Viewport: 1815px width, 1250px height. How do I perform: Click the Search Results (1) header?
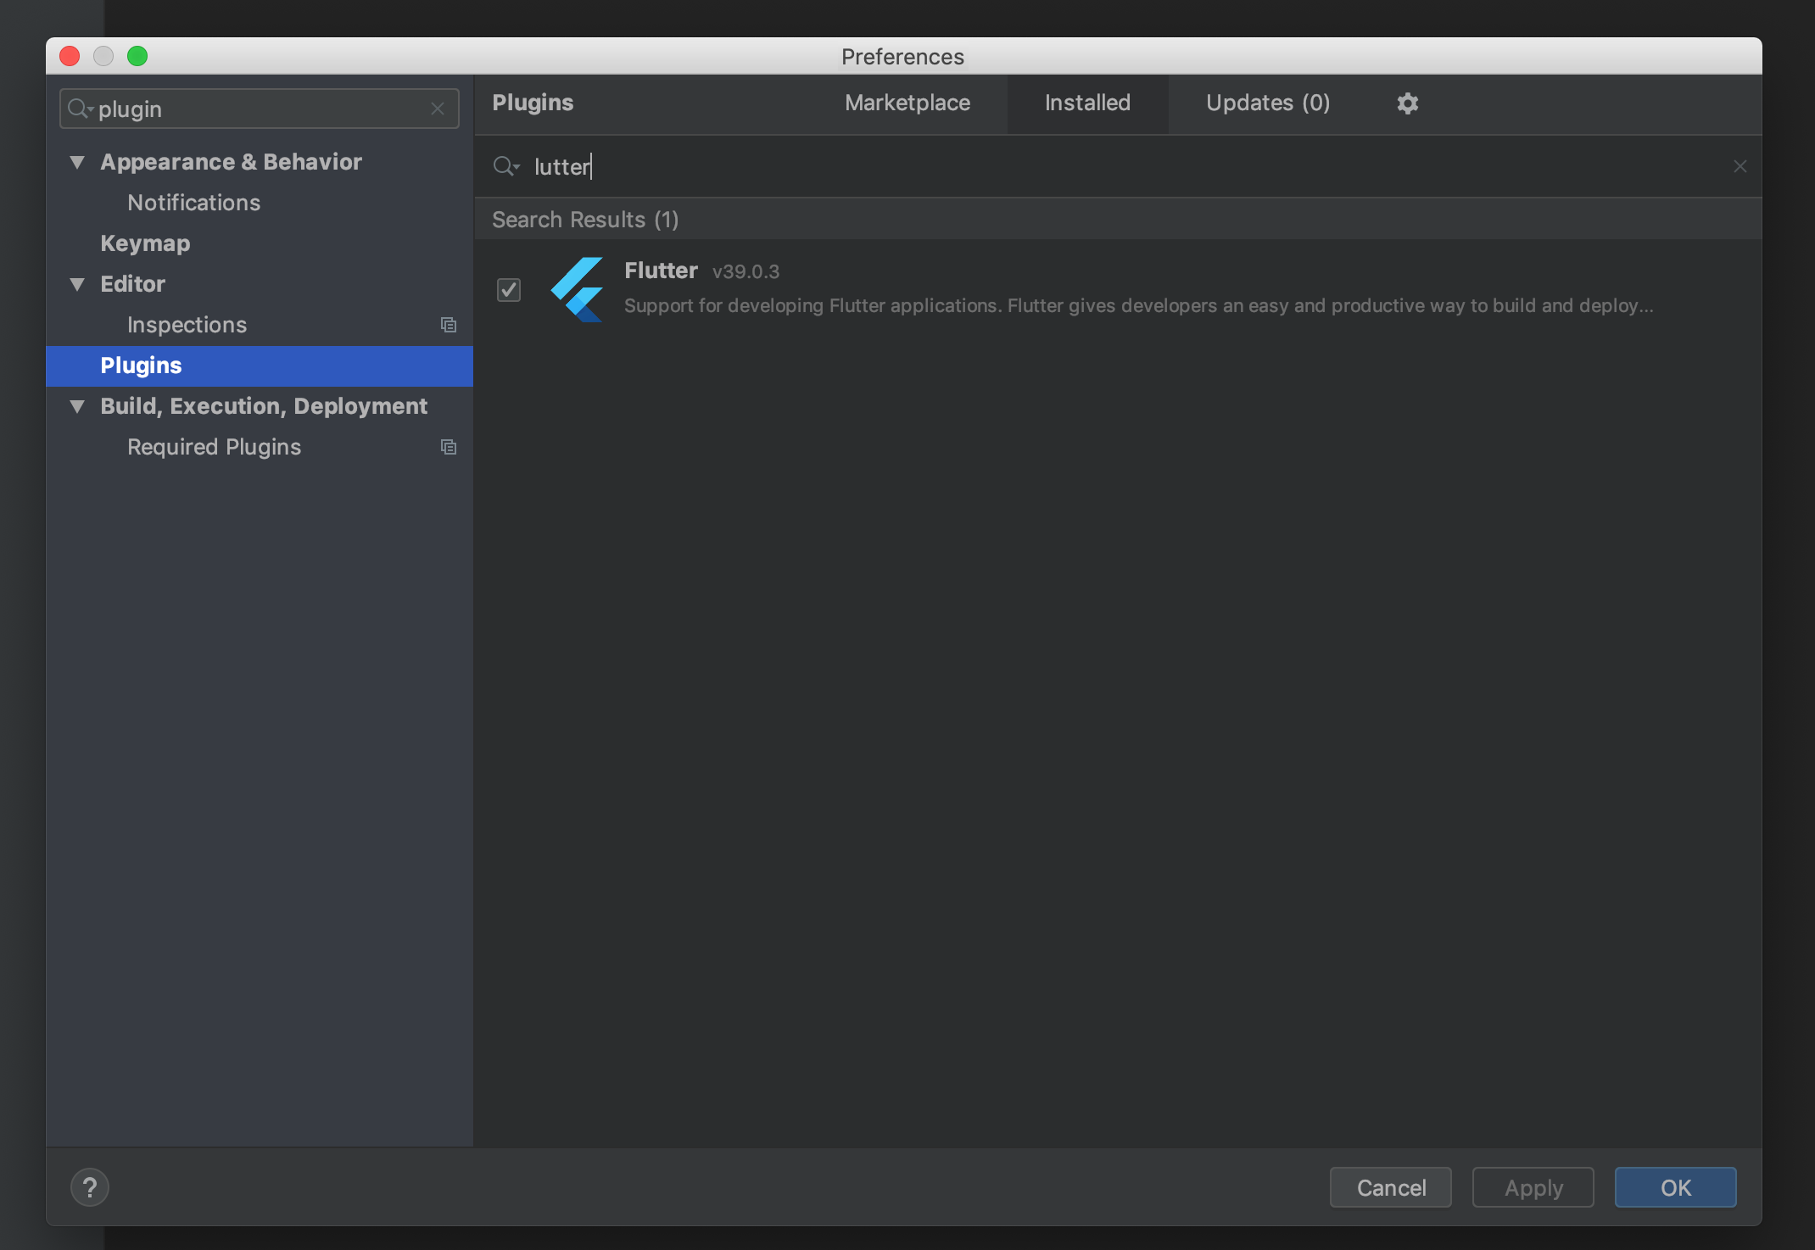585,220
